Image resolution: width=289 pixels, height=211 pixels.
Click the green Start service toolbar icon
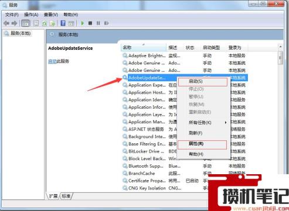[x=83, y=23]
